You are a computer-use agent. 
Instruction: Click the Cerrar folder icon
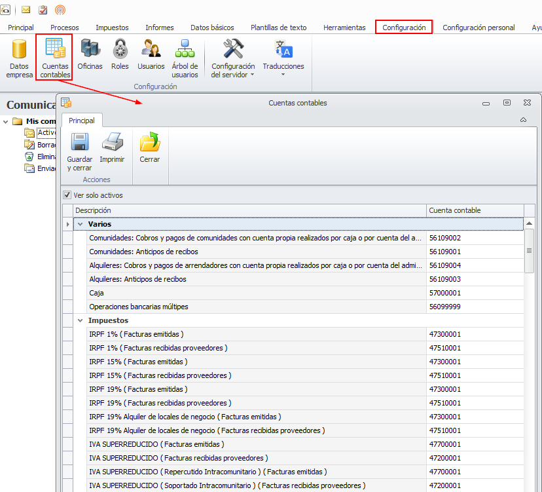pyautogui.click(x=150, y=147)
